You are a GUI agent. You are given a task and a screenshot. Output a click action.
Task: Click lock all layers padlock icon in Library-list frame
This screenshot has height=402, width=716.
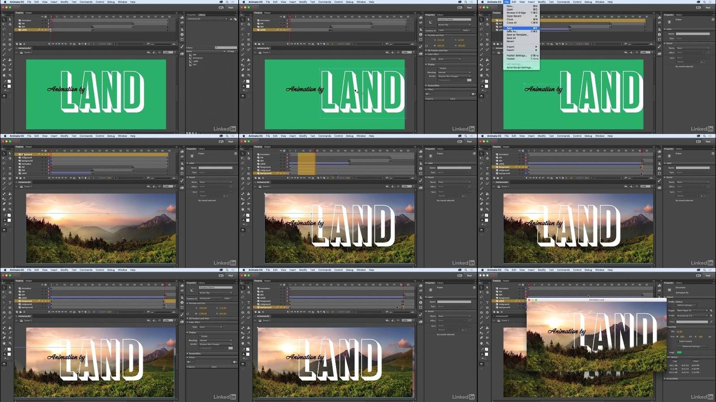click(x=46, y=17)
